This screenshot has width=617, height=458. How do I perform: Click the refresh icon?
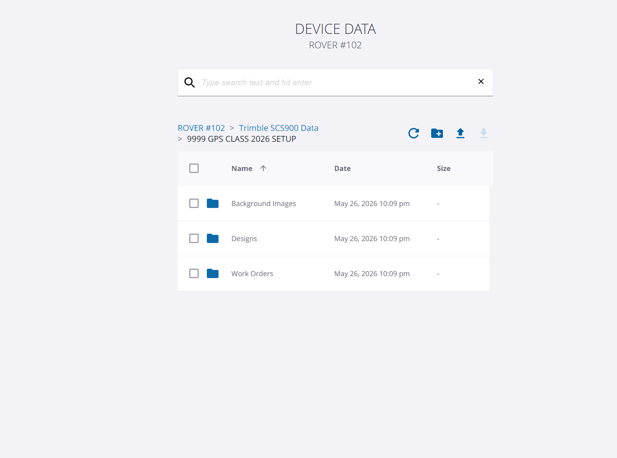tap(414, 133)
